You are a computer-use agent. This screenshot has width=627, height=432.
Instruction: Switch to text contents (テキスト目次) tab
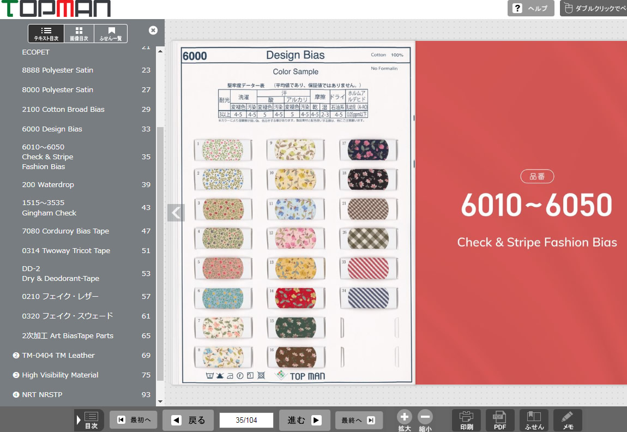click(x=46, y=34)
